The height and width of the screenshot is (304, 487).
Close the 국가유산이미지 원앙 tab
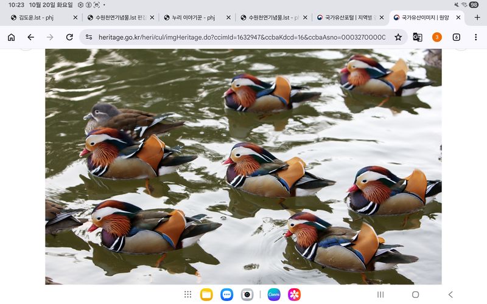458,18
